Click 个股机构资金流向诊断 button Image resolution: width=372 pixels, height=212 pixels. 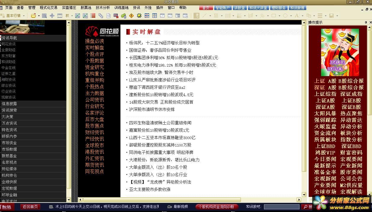pyautogui.click(x=217, y=207)
